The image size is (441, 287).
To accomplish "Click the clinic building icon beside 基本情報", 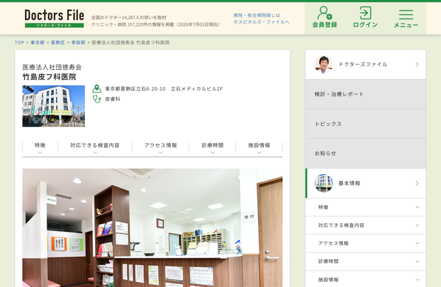I will click(x=323, y=183).
